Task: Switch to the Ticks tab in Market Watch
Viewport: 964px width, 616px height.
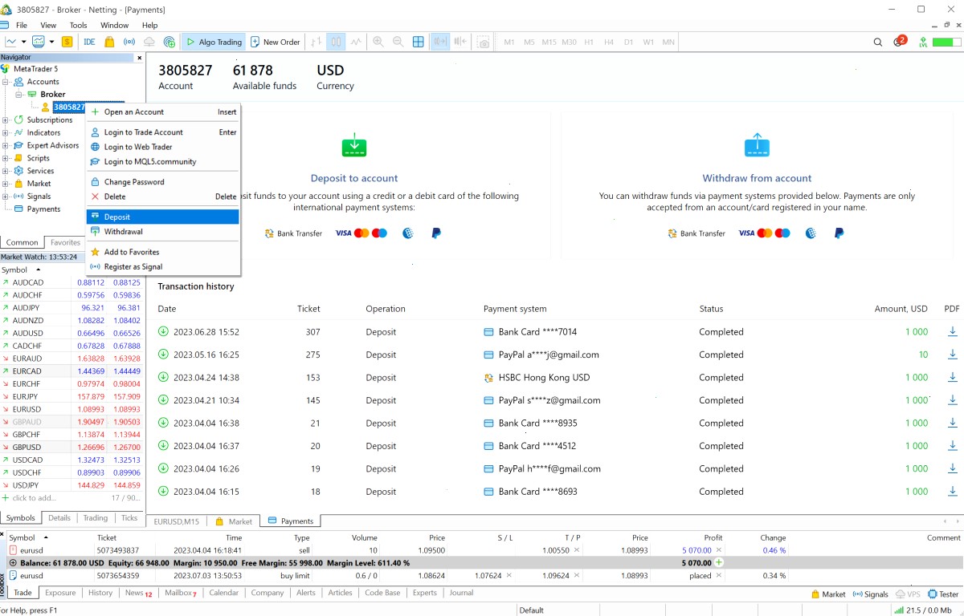Action: [129, 518]
